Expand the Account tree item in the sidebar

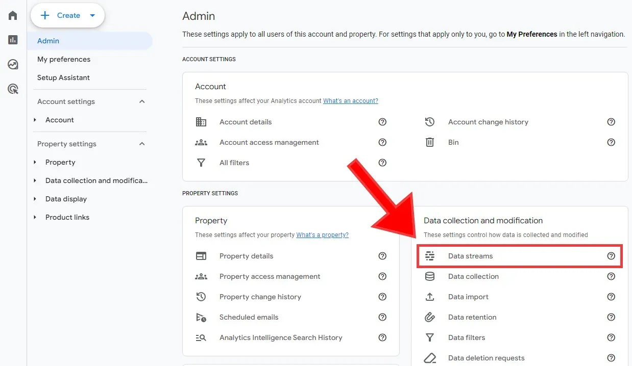(x=35, y=120)
